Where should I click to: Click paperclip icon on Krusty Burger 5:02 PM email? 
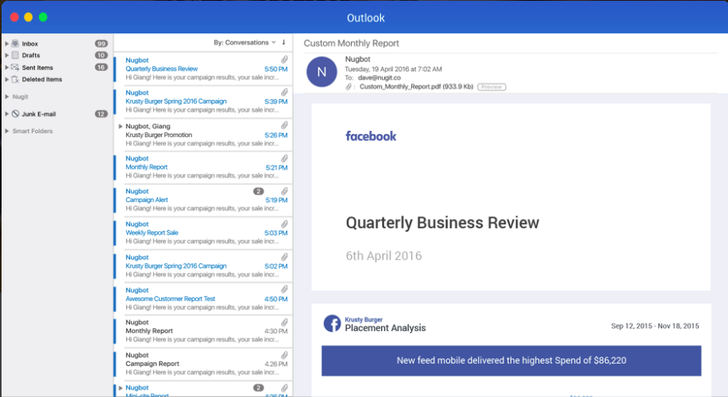pos(284,257)
